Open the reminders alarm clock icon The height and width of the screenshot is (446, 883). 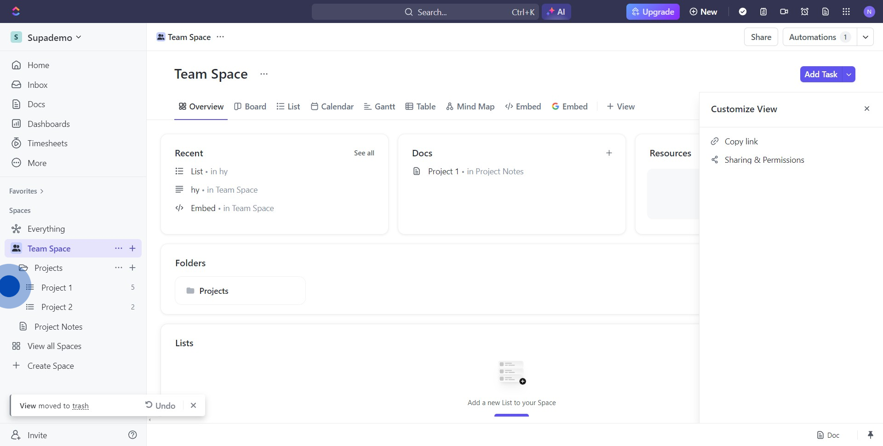pyautogui.click(x=805, y=12)
